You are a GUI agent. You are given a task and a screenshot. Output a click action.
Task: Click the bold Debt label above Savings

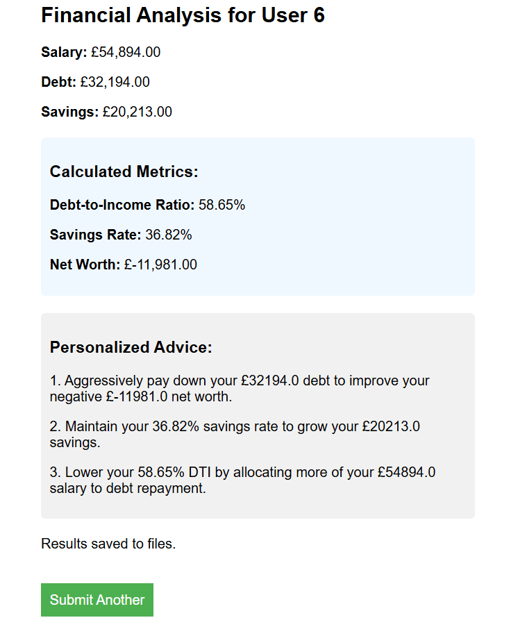(58, 82)
